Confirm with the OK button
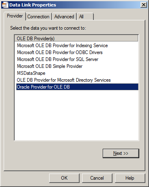 pos(64,178)
